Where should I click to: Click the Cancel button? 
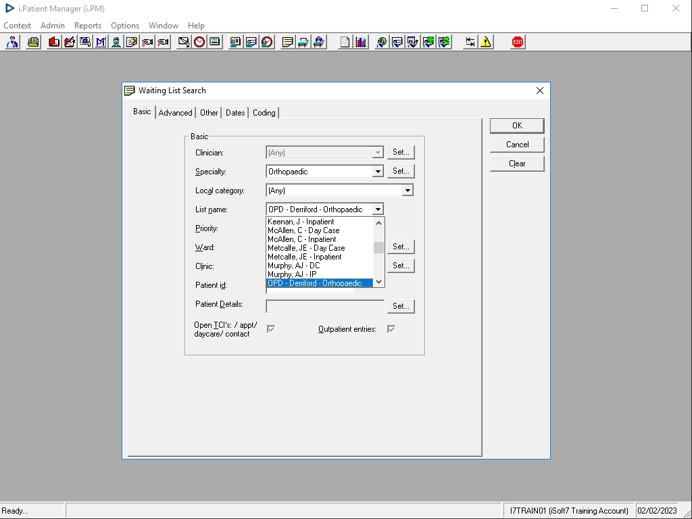tap(517, 145)
